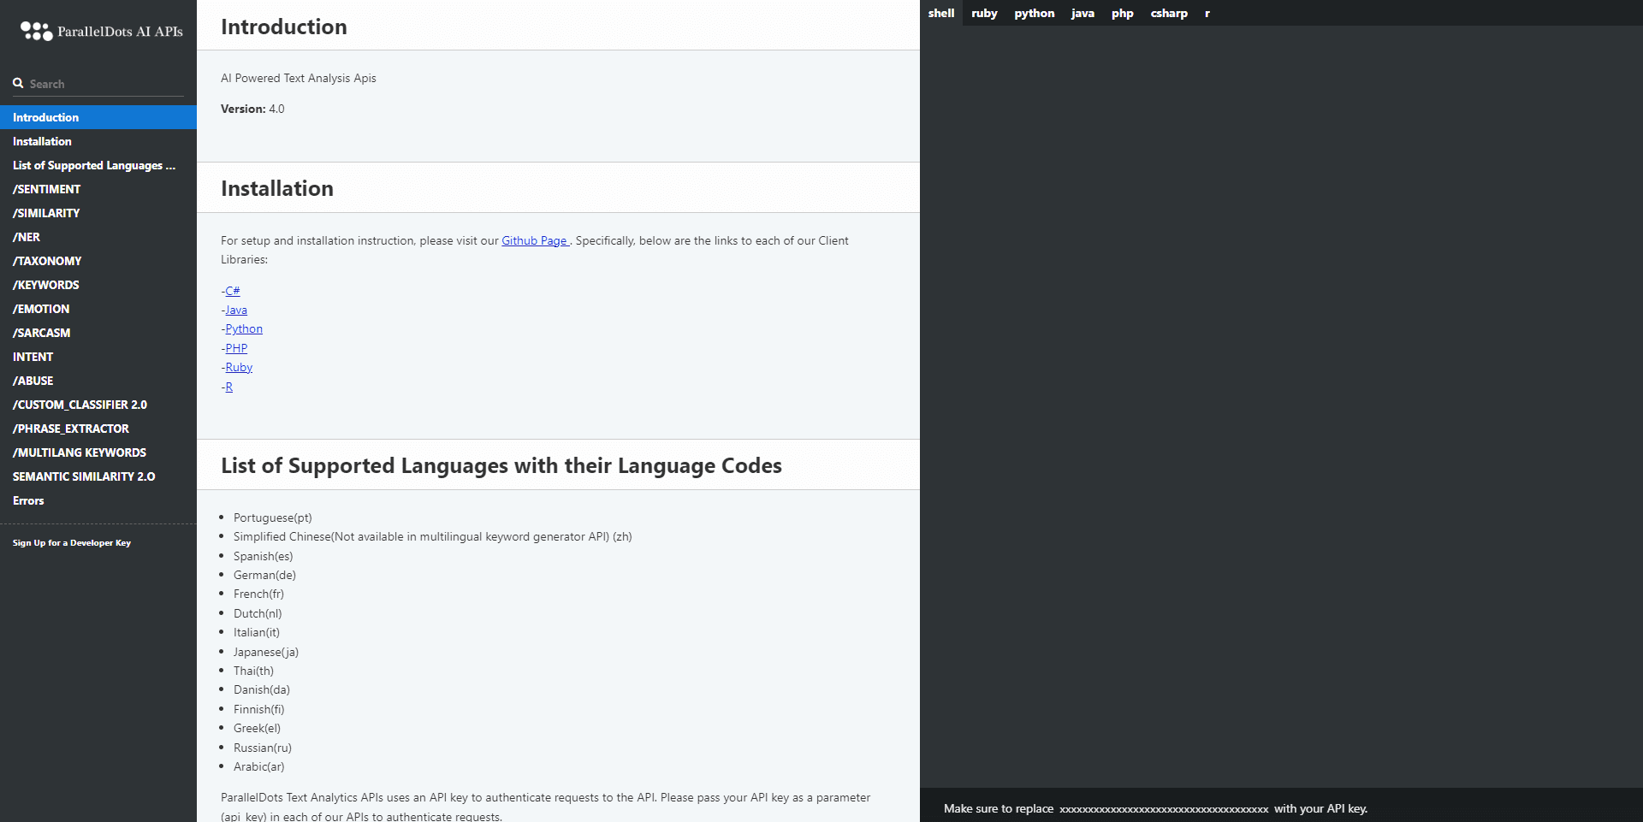Switch code samples to the python tab

click(1034, 13)
